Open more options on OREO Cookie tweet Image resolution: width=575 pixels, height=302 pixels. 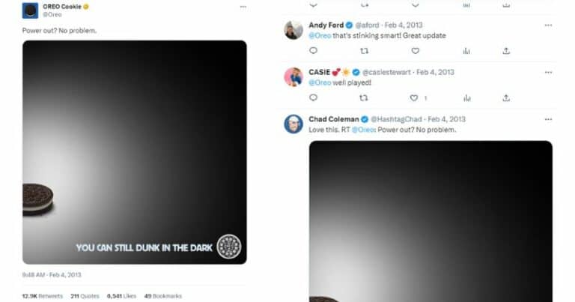(x=243, y=7)
